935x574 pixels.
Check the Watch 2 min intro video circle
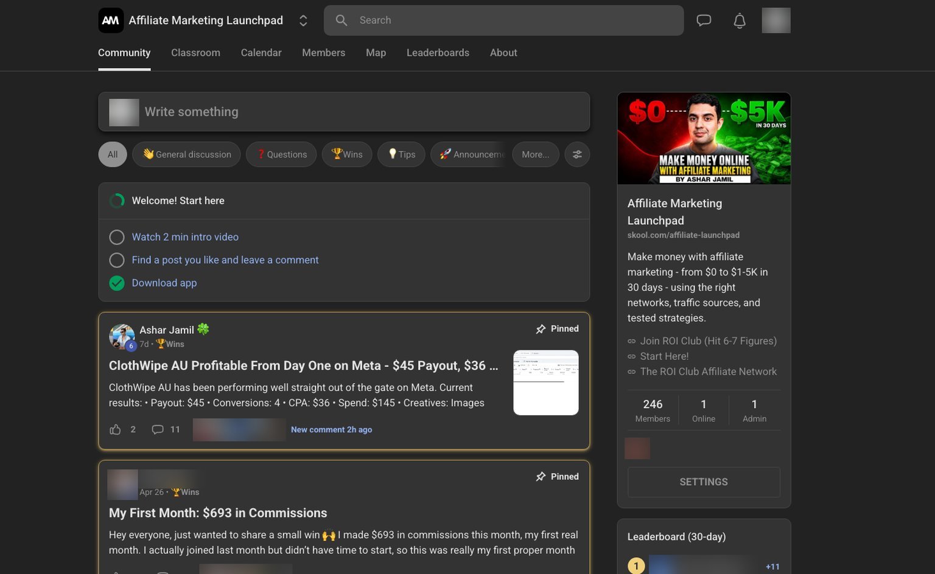coord(117,237)
